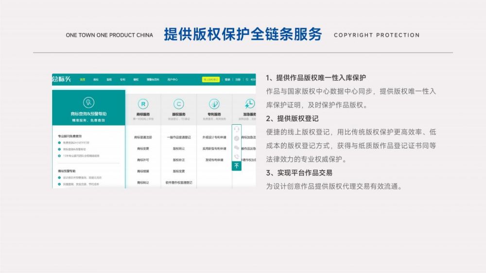The width and height of the screenshot is (486, 273).
Task: Click the headset customer-service icon
Action: pos(237,129)
